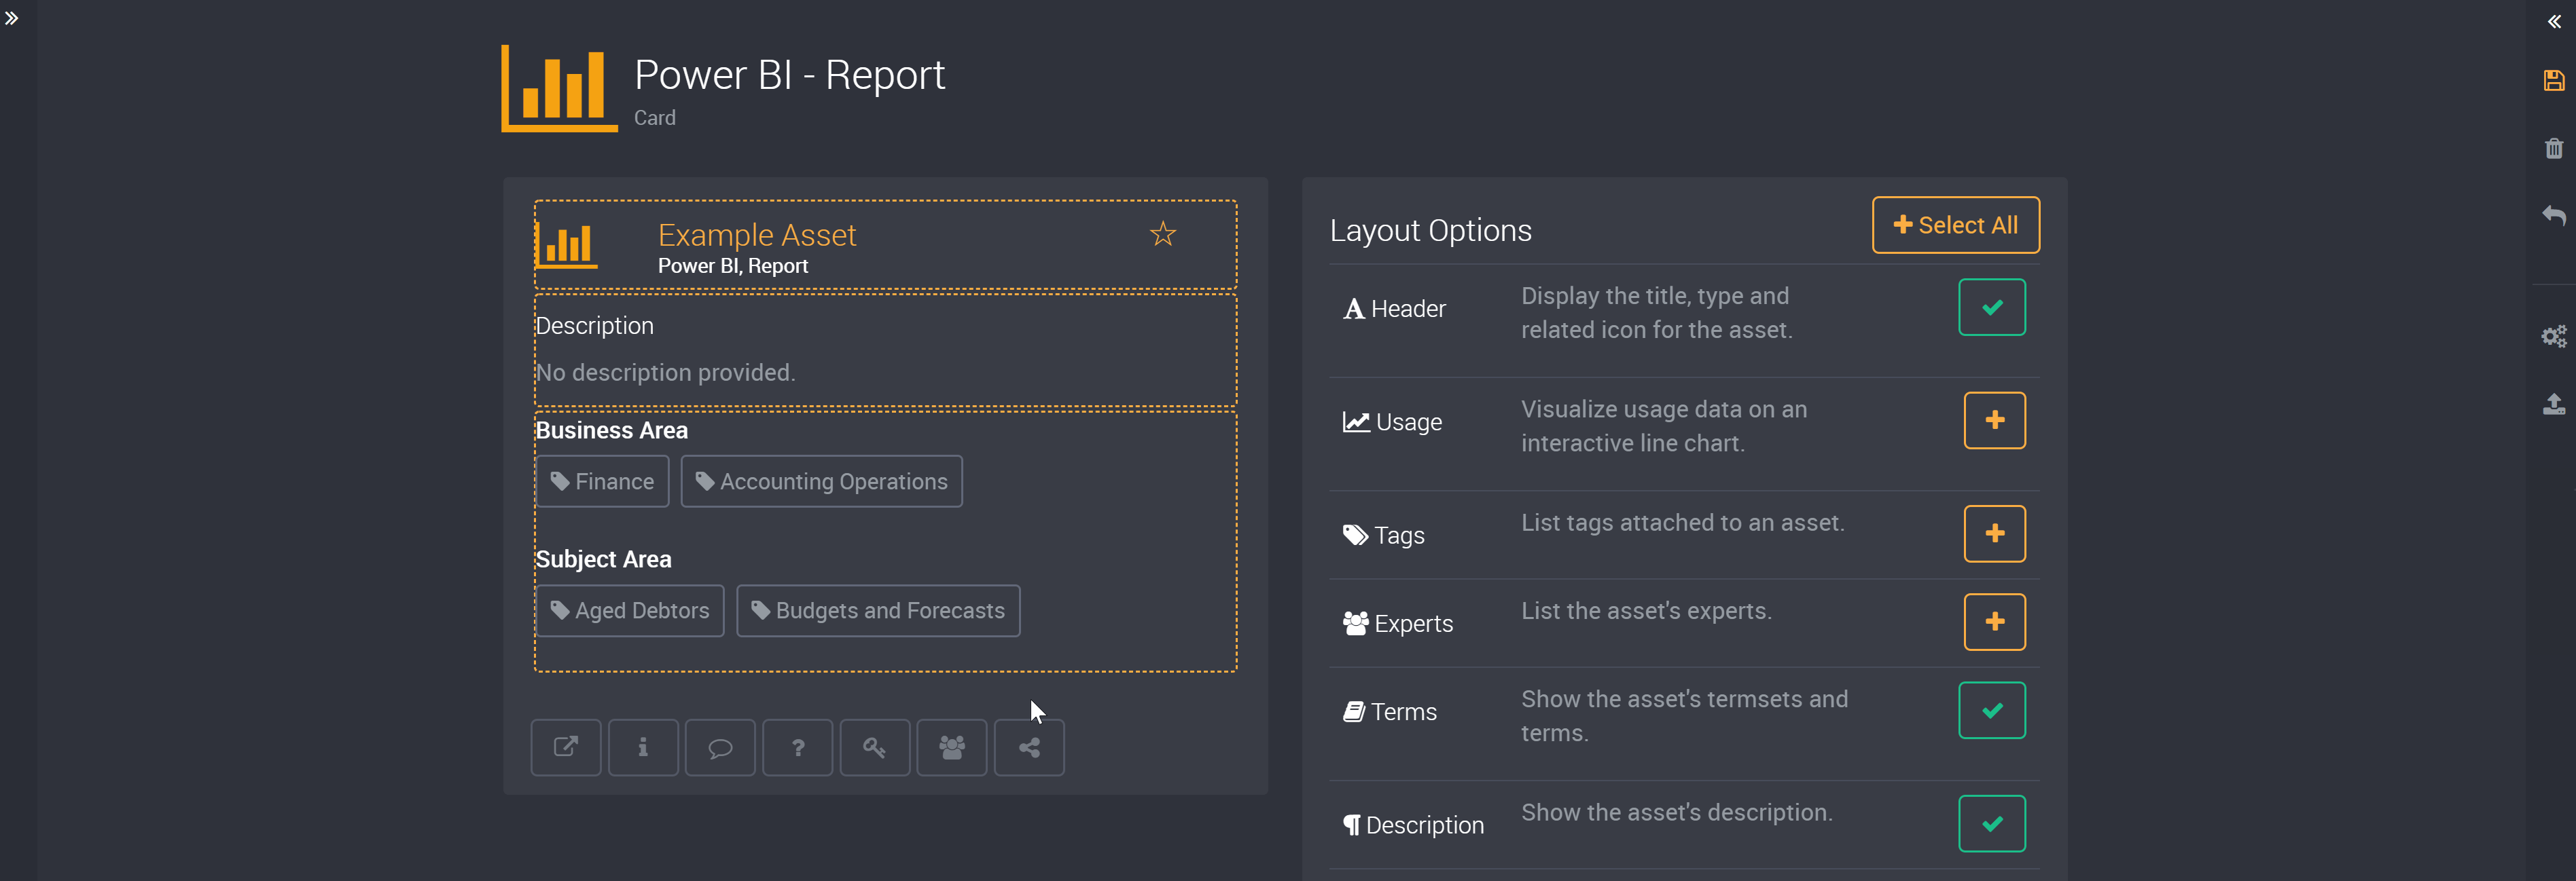Click the Description label in Layout Options
The image size is (2576, 881).
point(1414,825)
